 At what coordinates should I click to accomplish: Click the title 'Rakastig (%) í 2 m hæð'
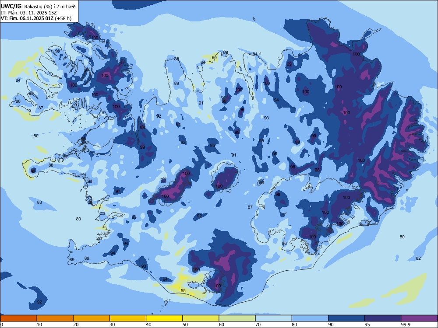click(50, 7)
